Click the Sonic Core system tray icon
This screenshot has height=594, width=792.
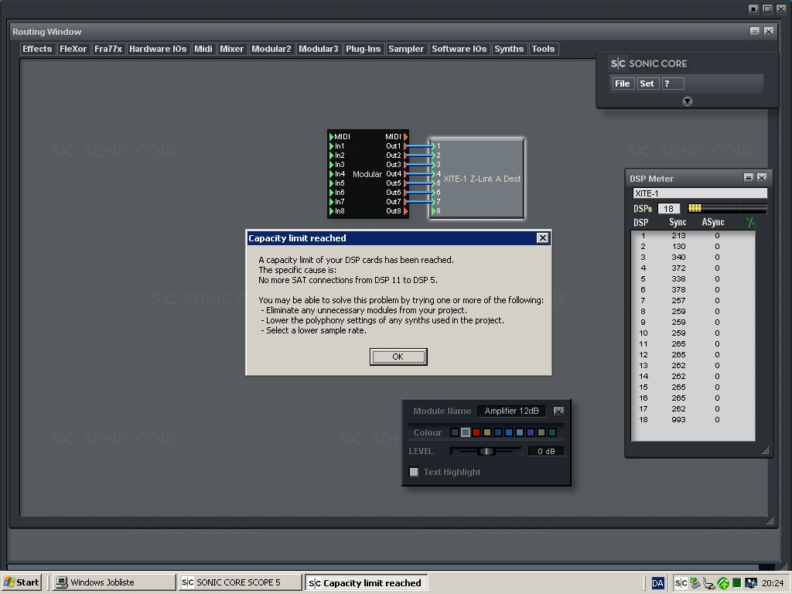click(x=681, y=582)
